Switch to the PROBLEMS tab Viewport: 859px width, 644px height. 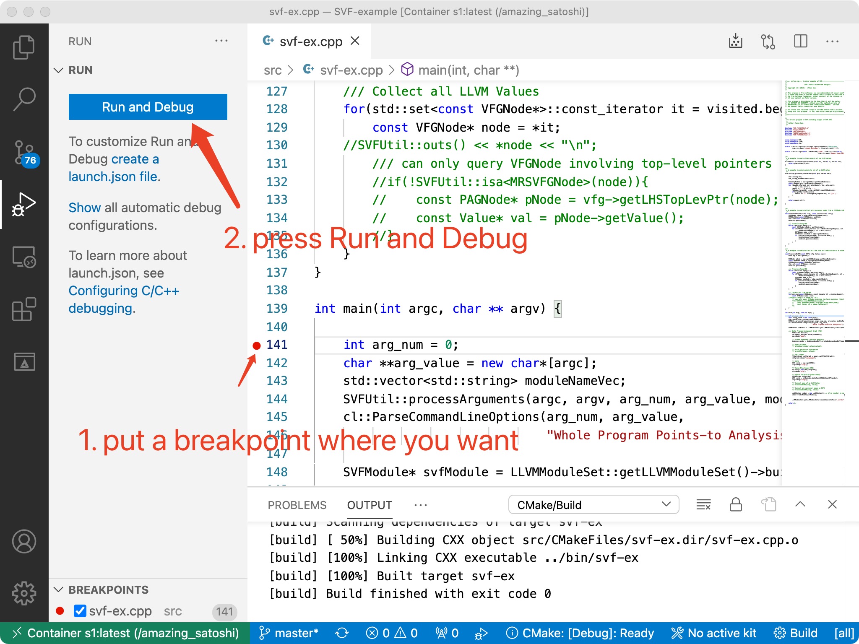[297, 505]
